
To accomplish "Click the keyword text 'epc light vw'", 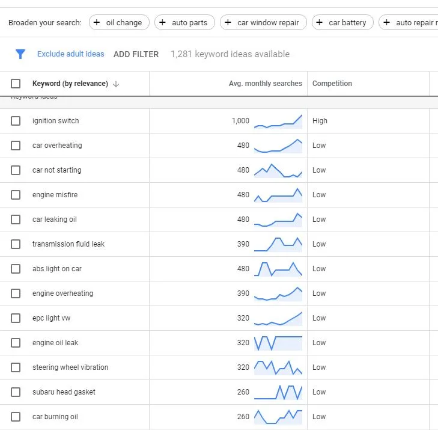I will point(52,318).
